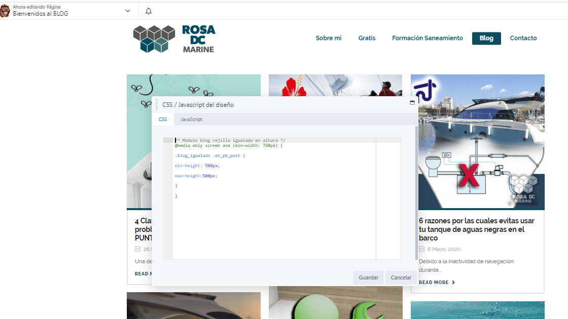Click the Cancelar button
Viewport: 568px width, 319px height.
pyautogui.click(x=401, y=277)
